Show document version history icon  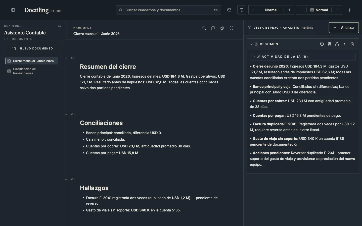(x=222, y=28)
